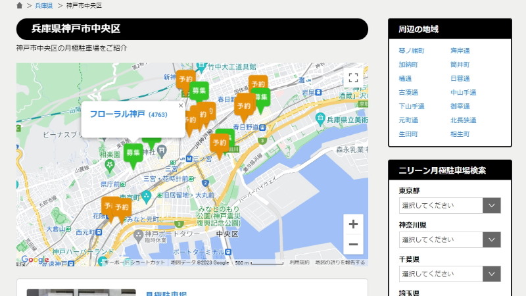Click the orange 予約 marker near みなと元町
Screen dimensions: 526x296
coord(122,209)
